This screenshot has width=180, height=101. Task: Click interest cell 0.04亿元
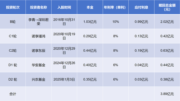tap(141, 65)
